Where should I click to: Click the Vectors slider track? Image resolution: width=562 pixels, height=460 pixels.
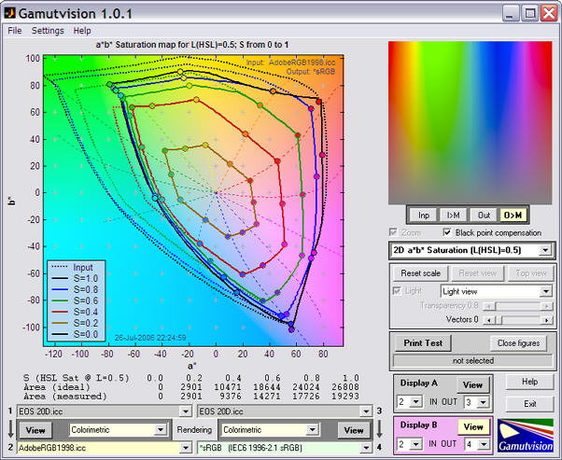click(517, 320)
